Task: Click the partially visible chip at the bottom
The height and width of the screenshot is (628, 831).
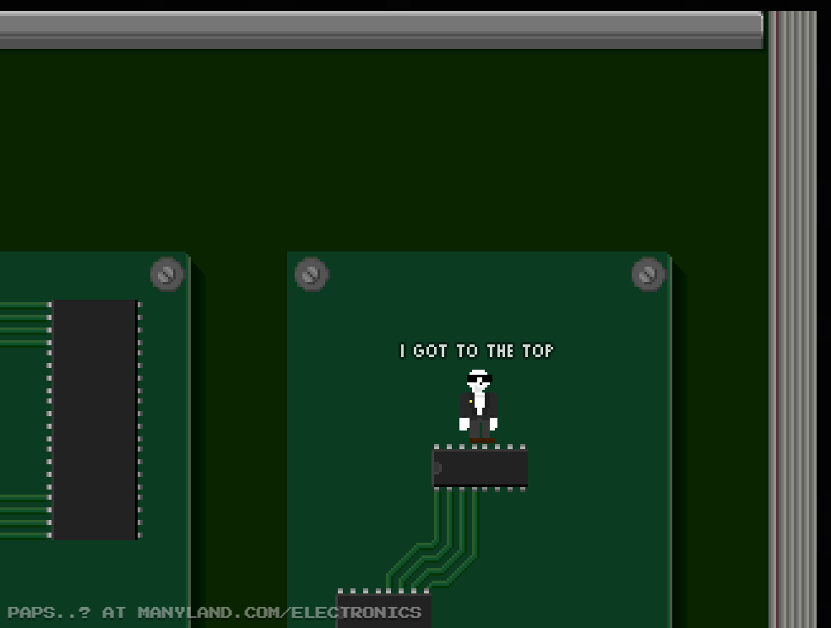Action: 384,609
